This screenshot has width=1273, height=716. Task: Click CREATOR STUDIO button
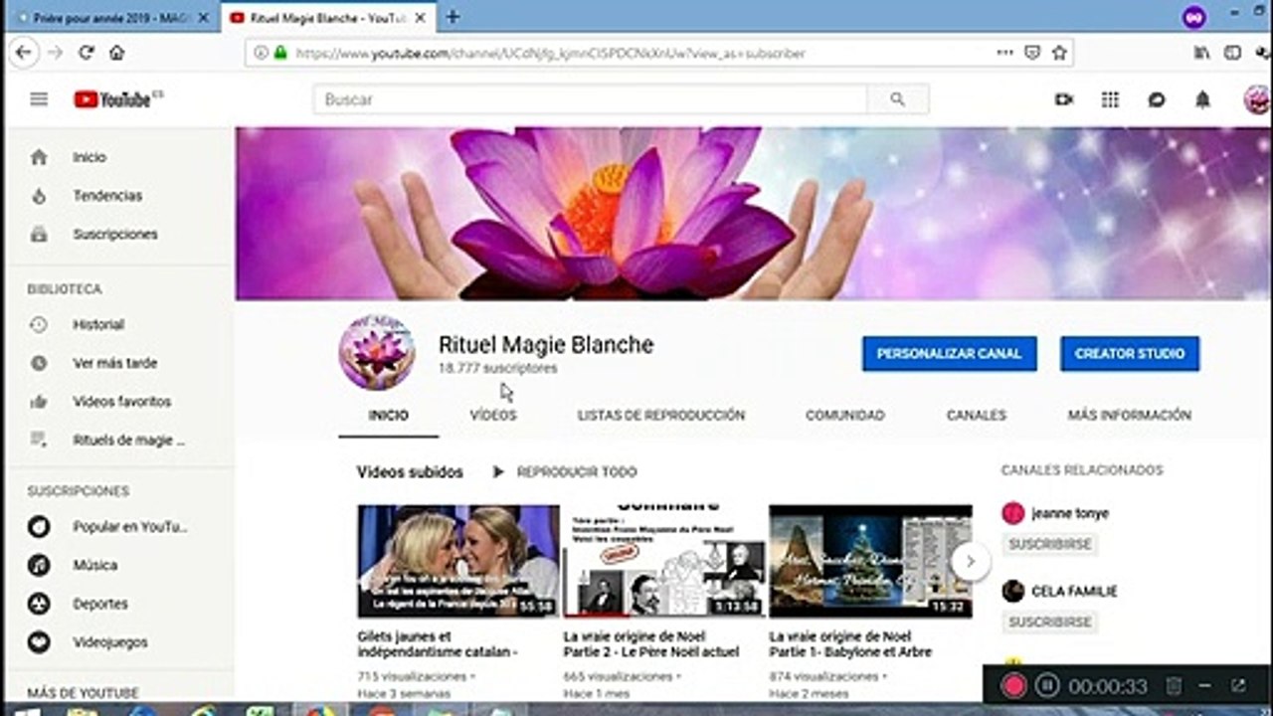pos(1130,354)
